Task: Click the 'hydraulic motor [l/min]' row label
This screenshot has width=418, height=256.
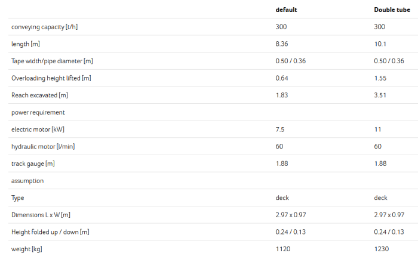Action: (x=43, y=146)
